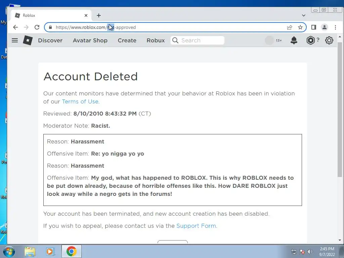The height and width of the screenshot is (258, 344).
Task: Open the tab search dropdown chevron
Action: point(304,15)
